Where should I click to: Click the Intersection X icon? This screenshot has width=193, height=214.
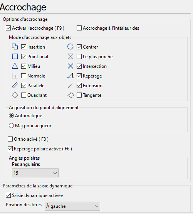(x=70, y=66)
